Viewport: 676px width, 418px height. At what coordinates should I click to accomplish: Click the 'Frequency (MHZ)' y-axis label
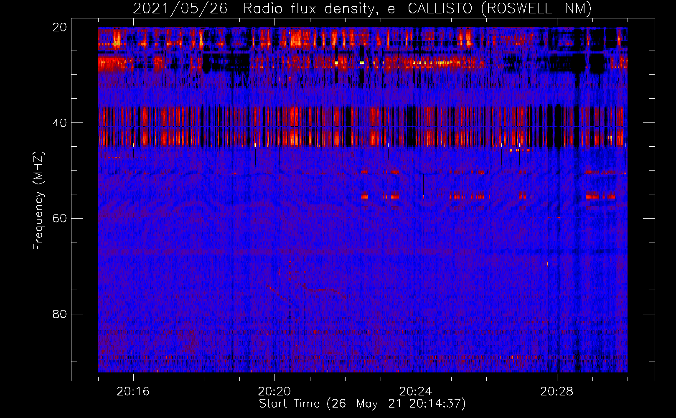pos(38,201)
